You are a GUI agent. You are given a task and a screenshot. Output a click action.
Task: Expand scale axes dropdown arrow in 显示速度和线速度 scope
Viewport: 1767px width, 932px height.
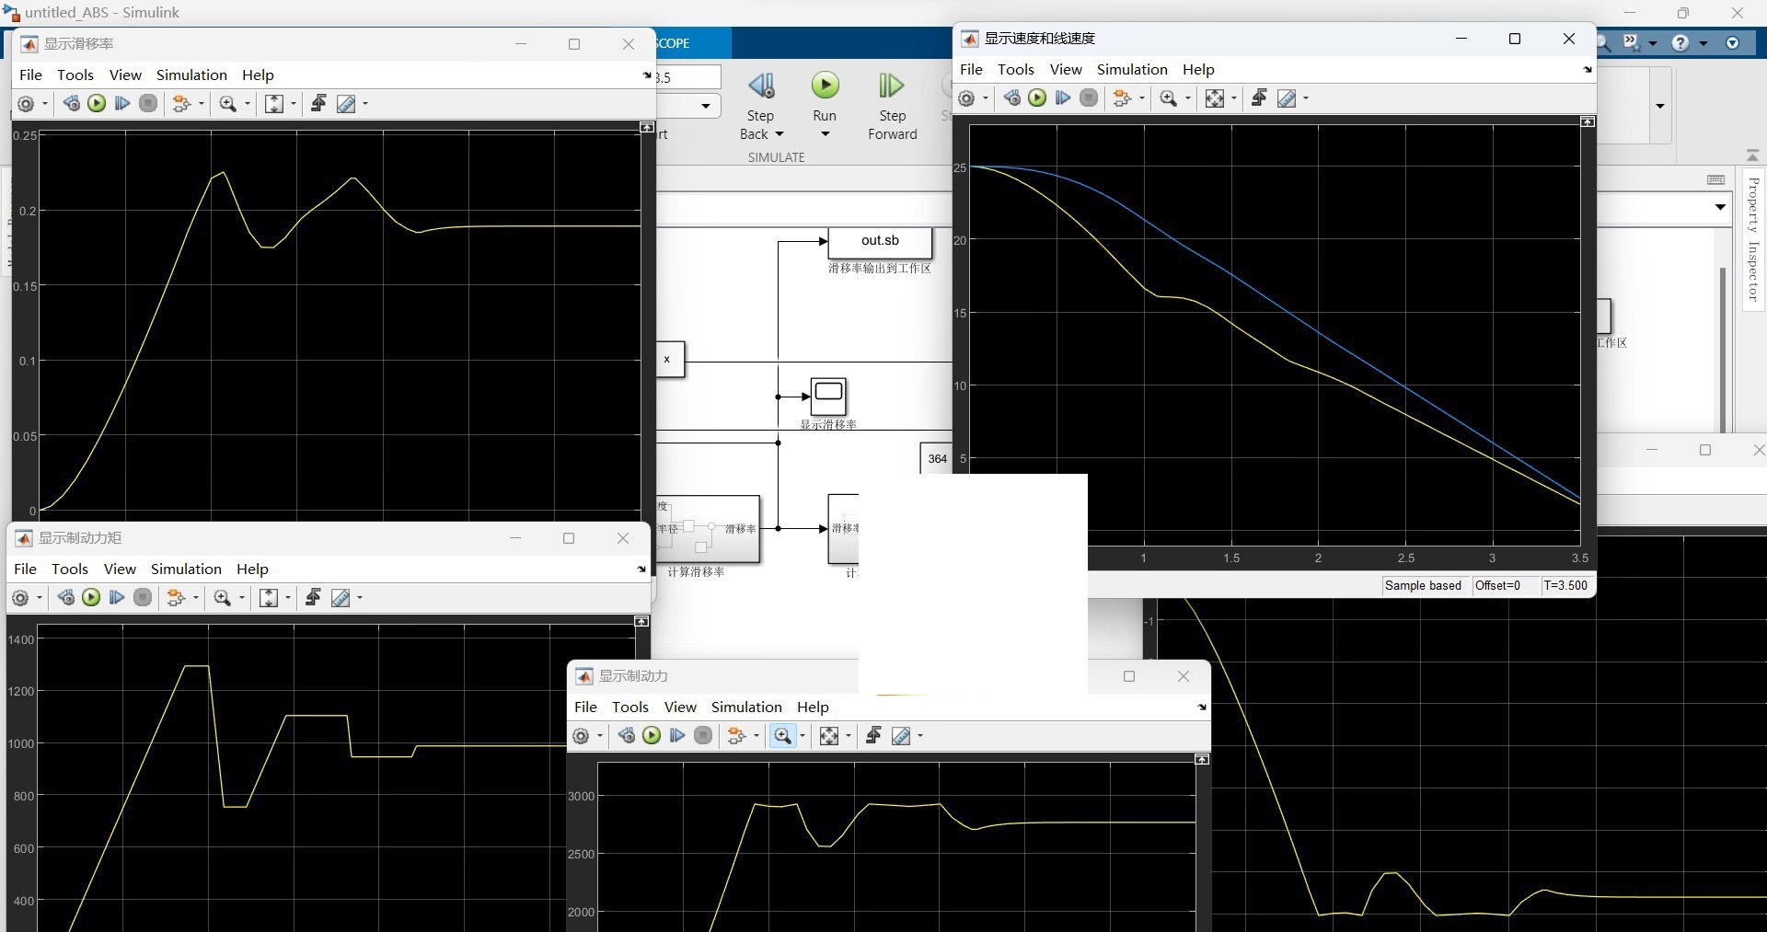point(1234,98)
